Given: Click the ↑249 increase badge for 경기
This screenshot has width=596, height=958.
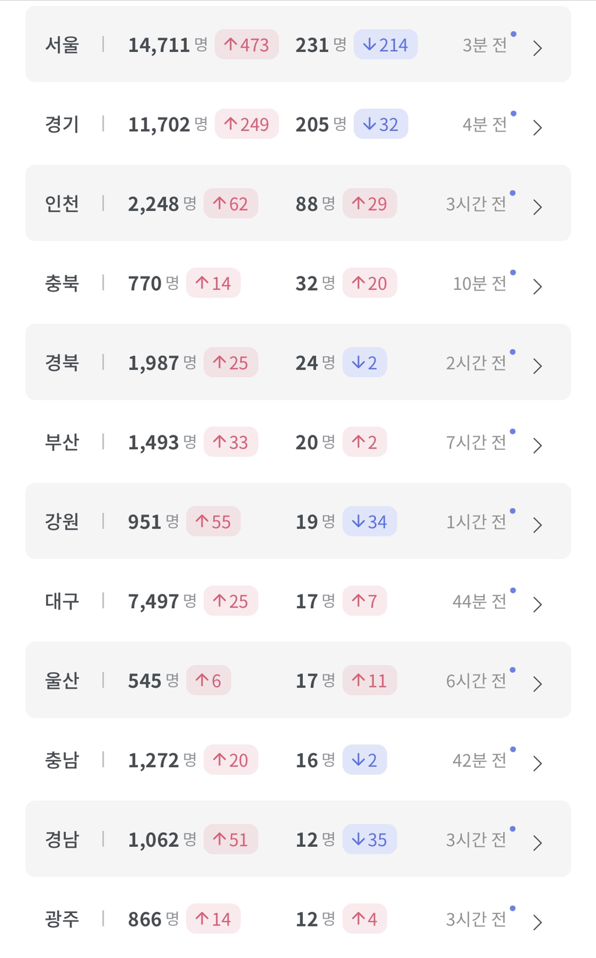Looking at the screenshot, I should coord(247,124).
